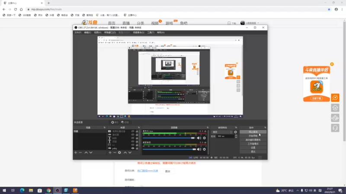Screen dimensions: 346x194
Task: Toggle visibility of the 游戏源 source
Action: [x=133, y=135]
